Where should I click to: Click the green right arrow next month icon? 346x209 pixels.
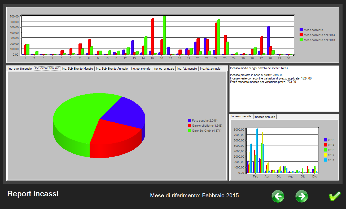pyautogui.click(x=302, y=196)
